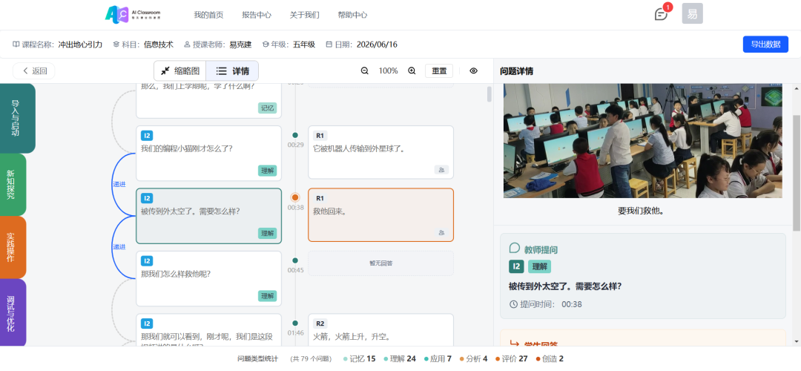Click the upper 递进 relation label

click(119, 184)
